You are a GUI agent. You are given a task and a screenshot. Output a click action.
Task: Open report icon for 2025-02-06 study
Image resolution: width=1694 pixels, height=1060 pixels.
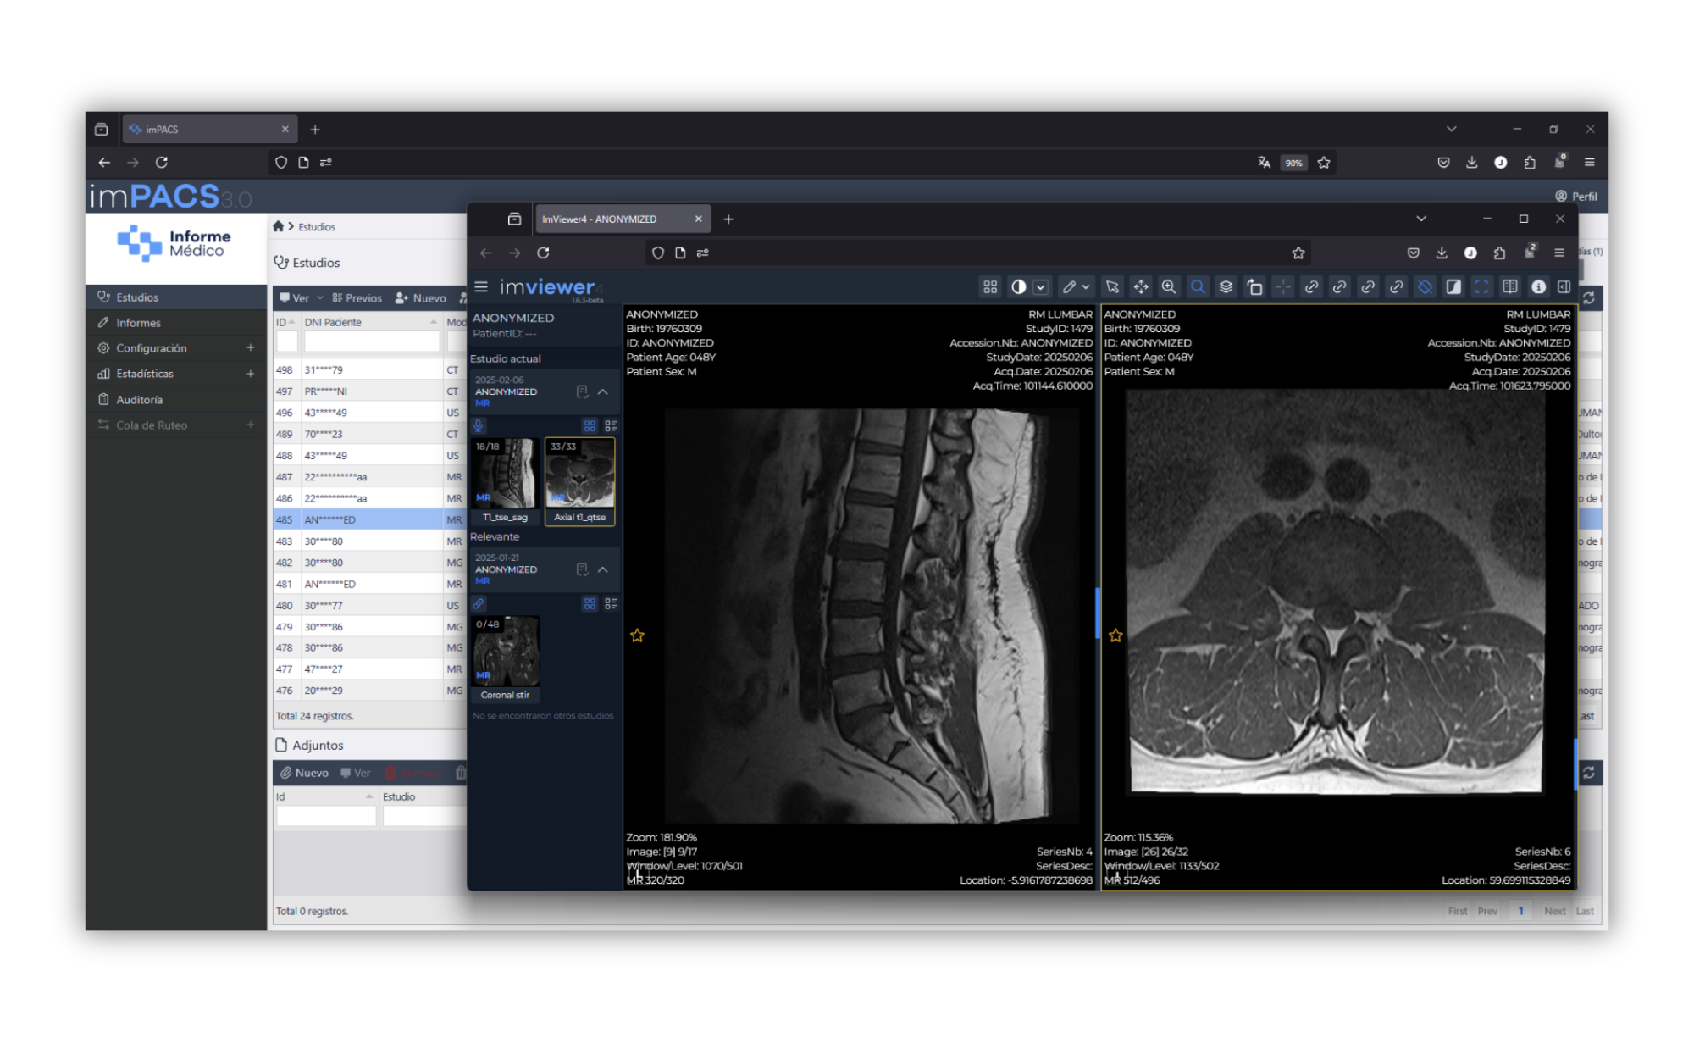pyautogui.click(x=582, y=391)
